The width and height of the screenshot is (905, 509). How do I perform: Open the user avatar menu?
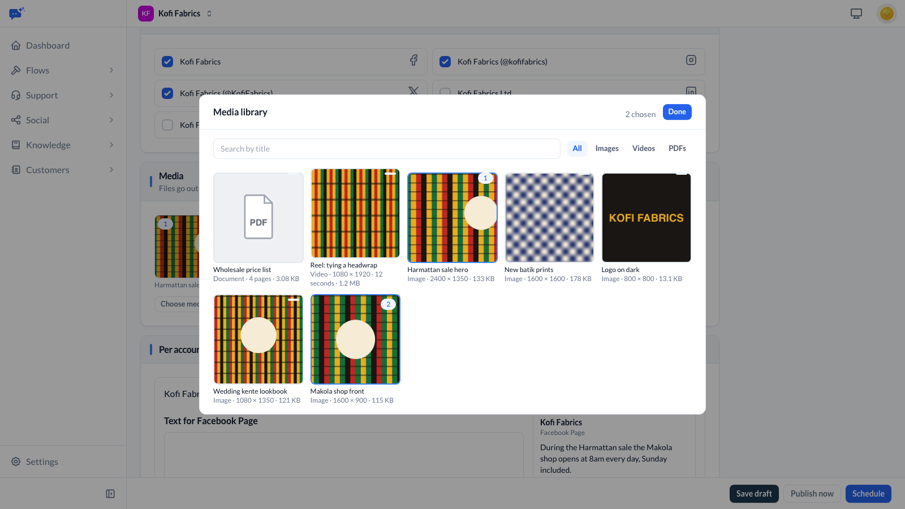(886, 13)
